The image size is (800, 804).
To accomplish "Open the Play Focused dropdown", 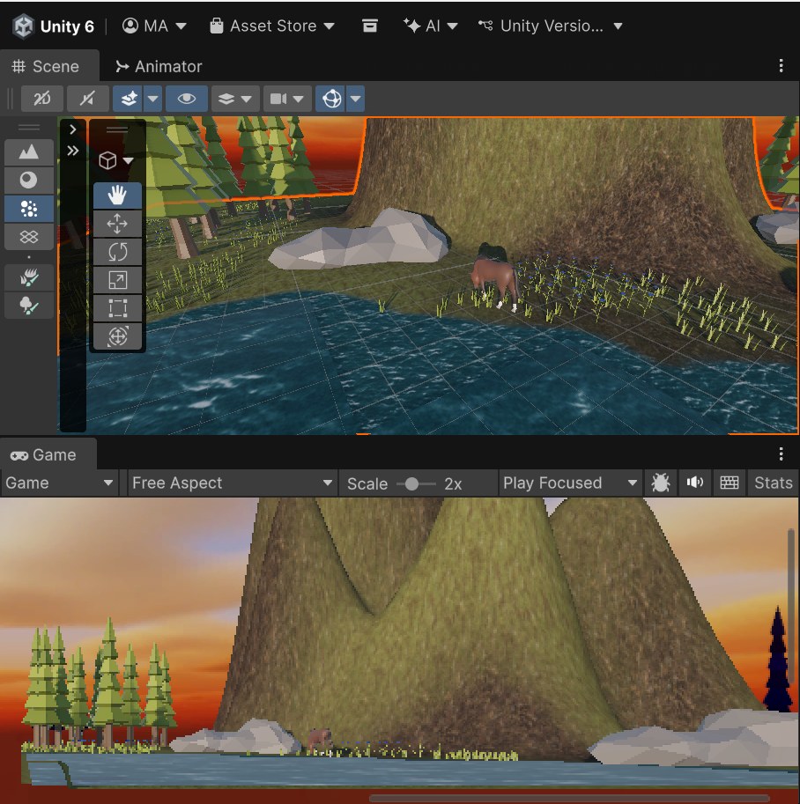I will 570,483.
